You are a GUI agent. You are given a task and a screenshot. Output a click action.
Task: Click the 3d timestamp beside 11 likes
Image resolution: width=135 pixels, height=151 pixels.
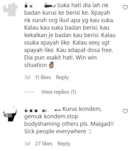pos(27,77)
